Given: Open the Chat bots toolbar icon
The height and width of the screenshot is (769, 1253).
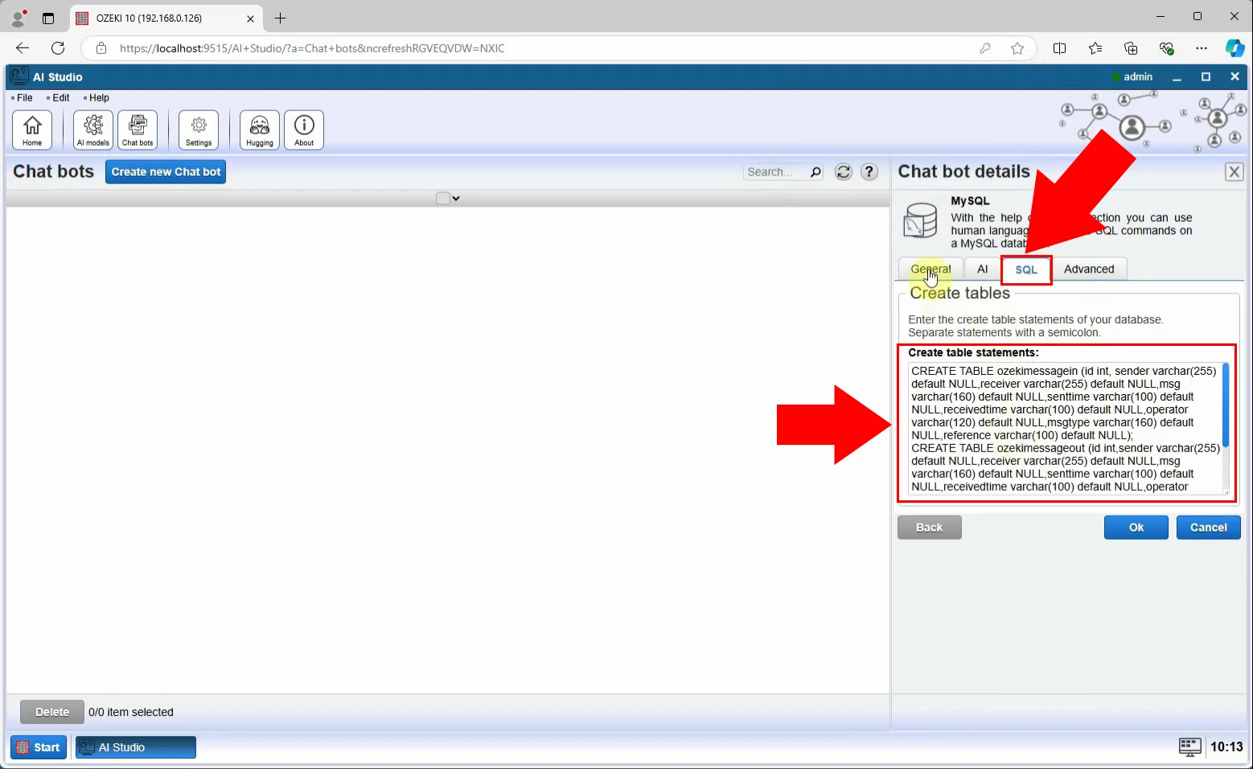Looking at the screenshot, I should [x=138, y=130].
